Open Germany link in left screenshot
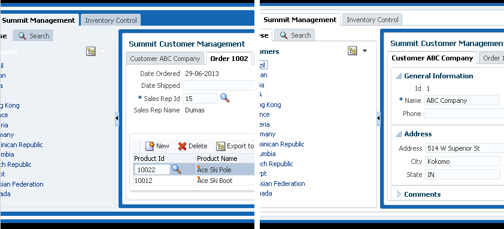 click(7, 135)
